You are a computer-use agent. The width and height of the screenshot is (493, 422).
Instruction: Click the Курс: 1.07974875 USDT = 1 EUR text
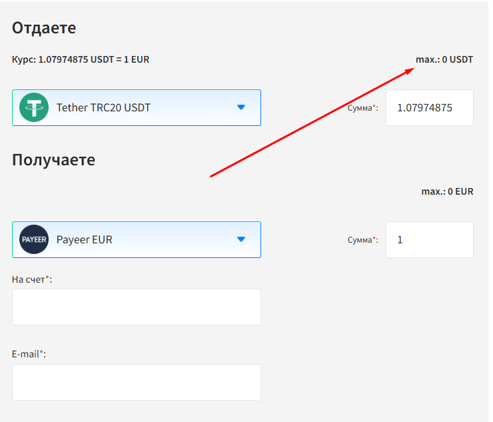(81, 59)
